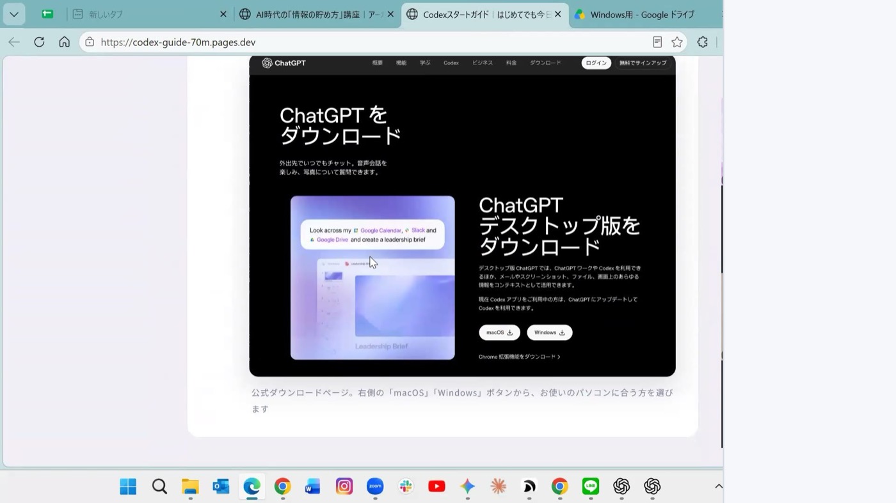This screenshot has height=503, width=896.
Task: View site information lock icon
Action: click(90, 42)
